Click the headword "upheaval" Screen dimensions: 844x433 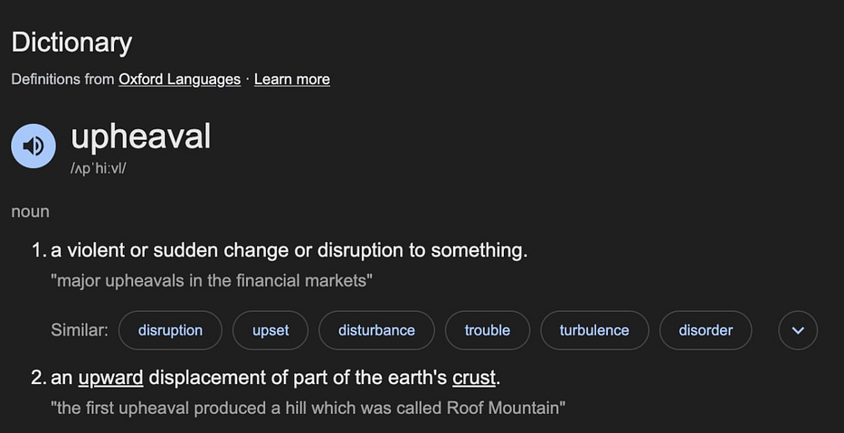point(140,136)
